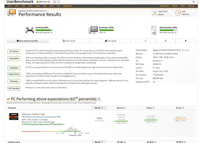
Task: Click the OS Version section button
Action: (x=14, y=88)
